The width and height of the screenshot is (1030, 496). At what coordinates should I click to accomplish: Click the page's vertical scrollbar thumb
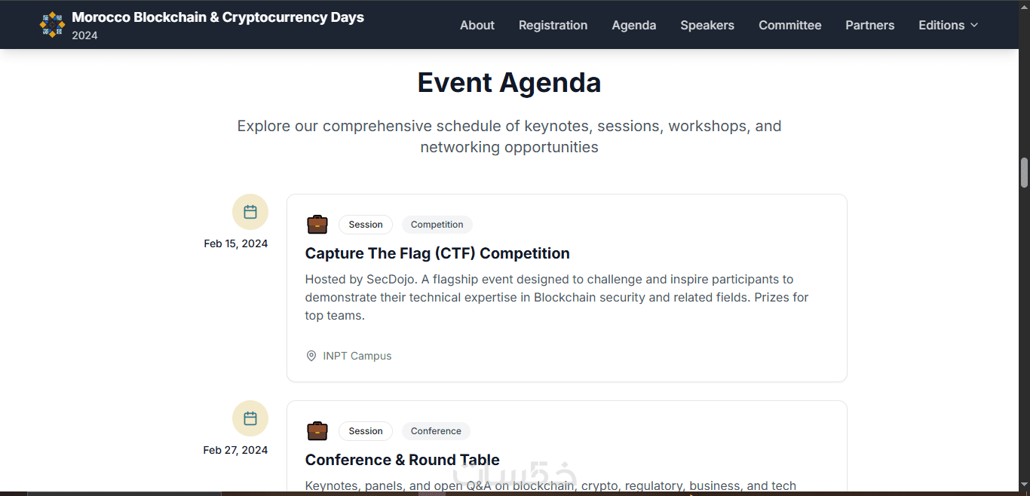1024,173
